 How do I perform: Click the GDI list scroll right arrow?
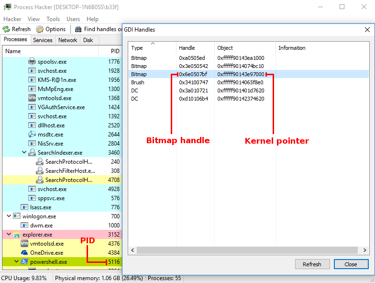[364, 250]
